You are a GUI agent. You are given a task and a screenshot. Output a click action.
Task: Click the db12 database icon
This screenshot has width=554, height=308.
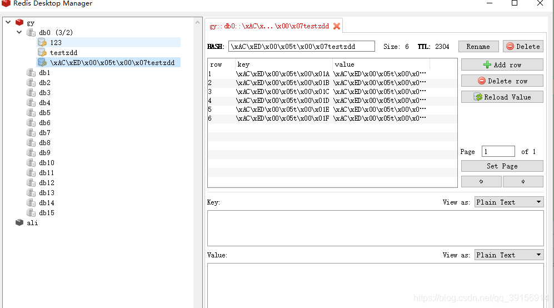(31, 183)
